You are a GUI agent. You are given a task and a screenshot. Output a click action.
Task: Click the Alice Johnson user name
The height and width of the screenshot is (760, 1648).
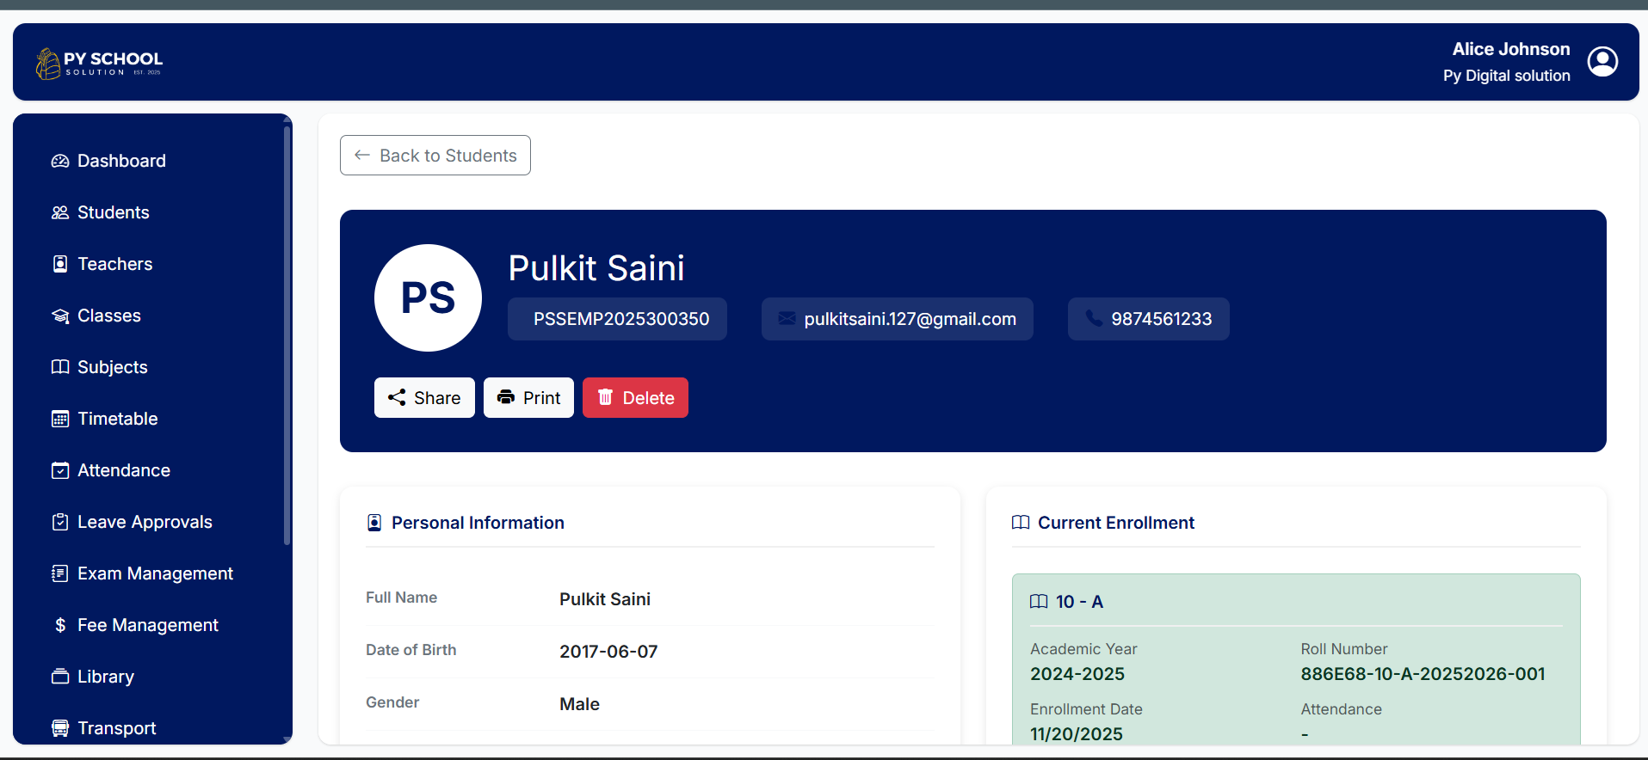pyautogui.click(x=1511, y=49)
